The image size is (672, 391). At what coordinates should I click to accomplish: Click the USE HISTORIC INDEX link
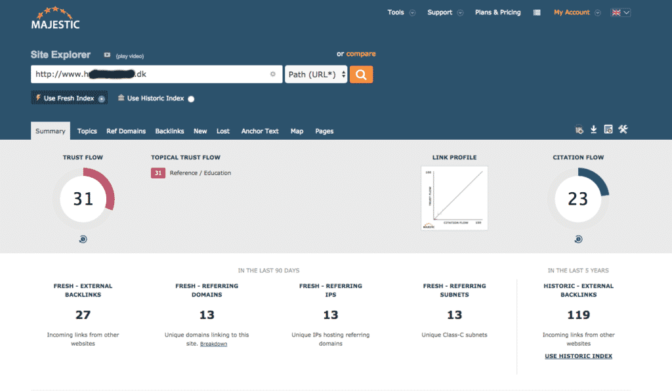(578, 356)
